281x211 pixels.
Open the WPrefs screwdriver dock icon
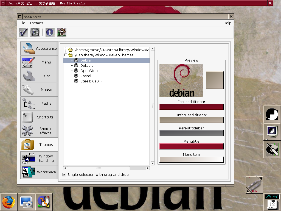click(272, 149)
